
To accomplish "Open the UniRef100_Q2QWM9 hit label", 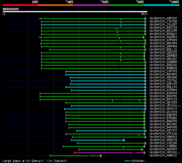I will pos(163,62).
